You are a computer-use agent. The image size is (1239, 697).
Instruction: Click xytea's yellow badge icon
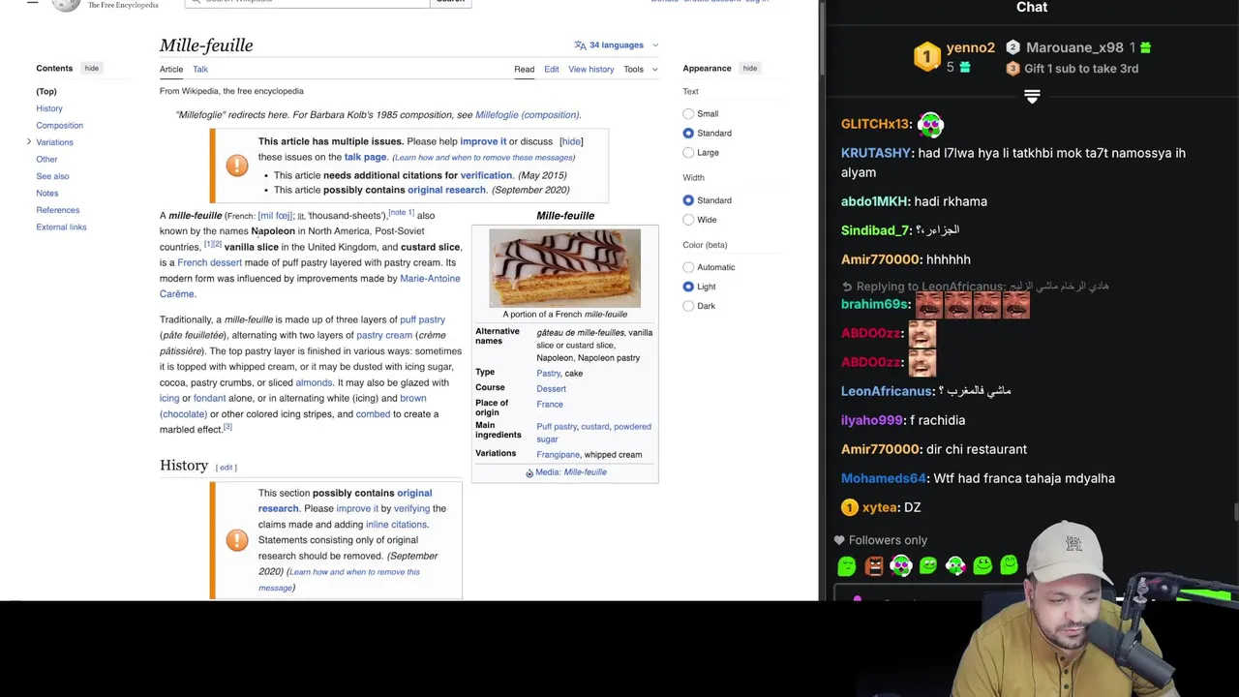click(x=849, y=507)
